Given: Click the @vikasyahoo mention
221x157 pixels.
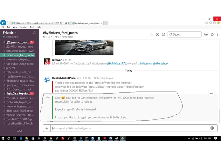Looking at the screenshot, I should (160, 64).
